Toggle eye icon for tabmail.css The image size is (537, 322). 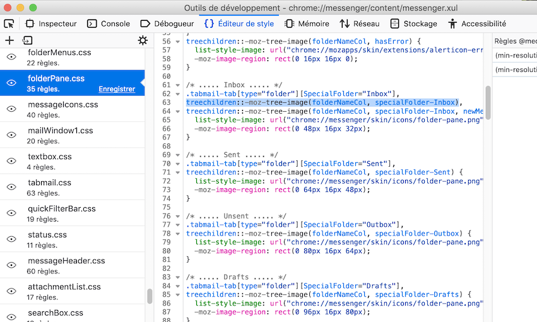(11, 188)
